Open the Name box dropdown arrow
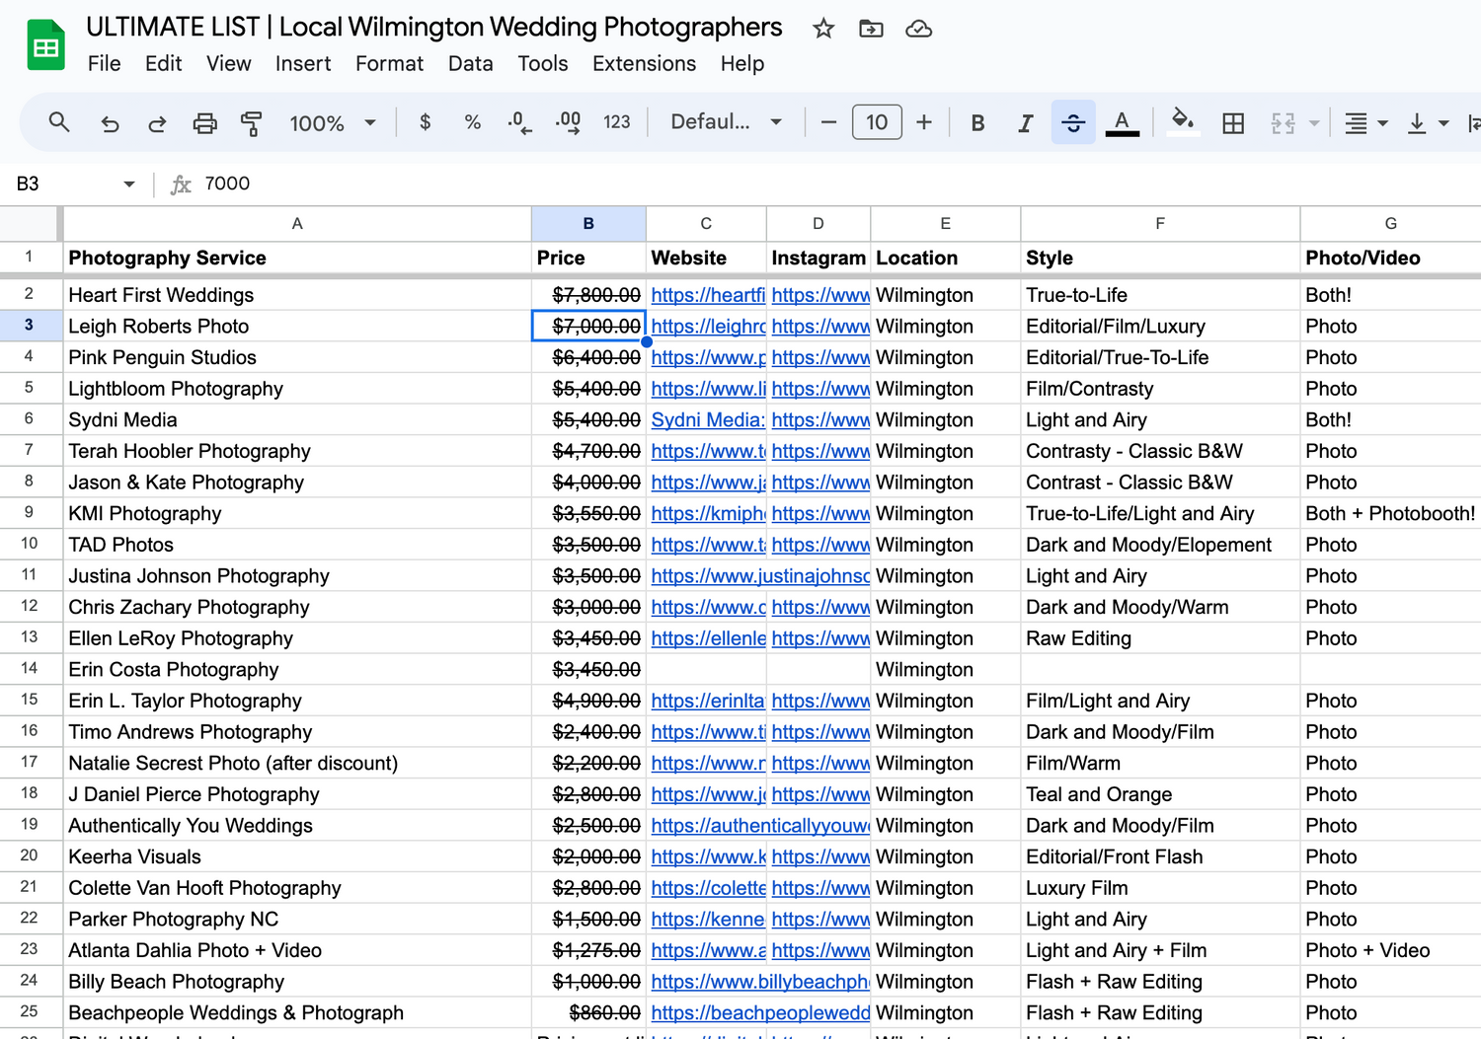 point(129,185)
